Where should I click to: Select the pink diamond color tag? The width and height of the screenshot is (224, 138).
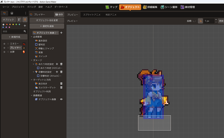tap(9, 27)
